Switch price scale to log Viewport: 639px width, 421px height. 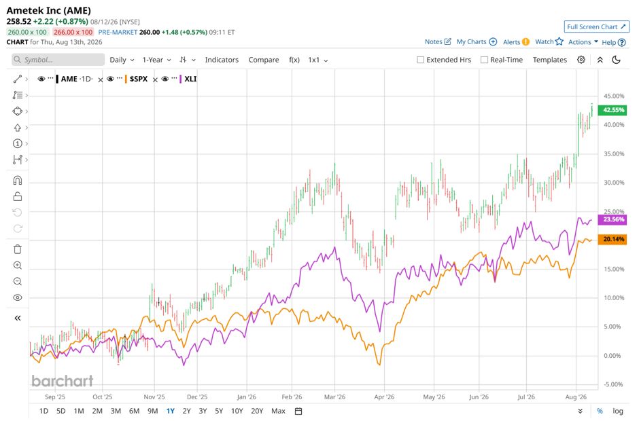point(618,411)
